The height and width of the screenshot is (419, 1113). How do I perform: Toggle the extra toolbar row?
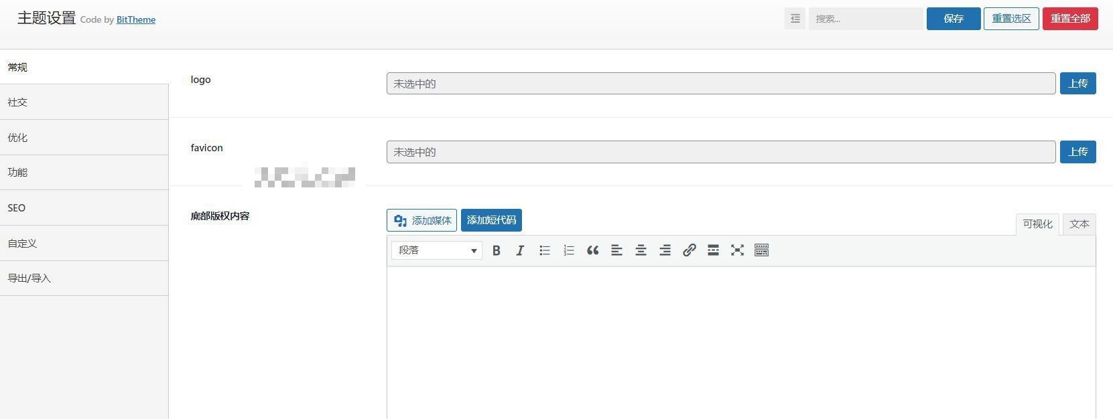tap(761, 250)
